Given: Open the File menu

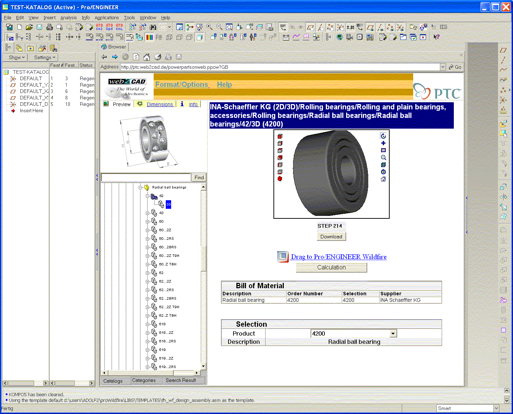Looking at the screenshot, I should [x=7, y=17].
